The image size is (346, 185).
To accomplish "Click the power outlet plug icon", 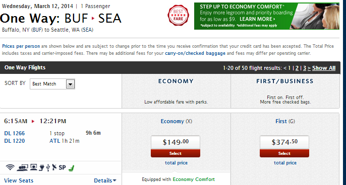I will tap(41, 167).
